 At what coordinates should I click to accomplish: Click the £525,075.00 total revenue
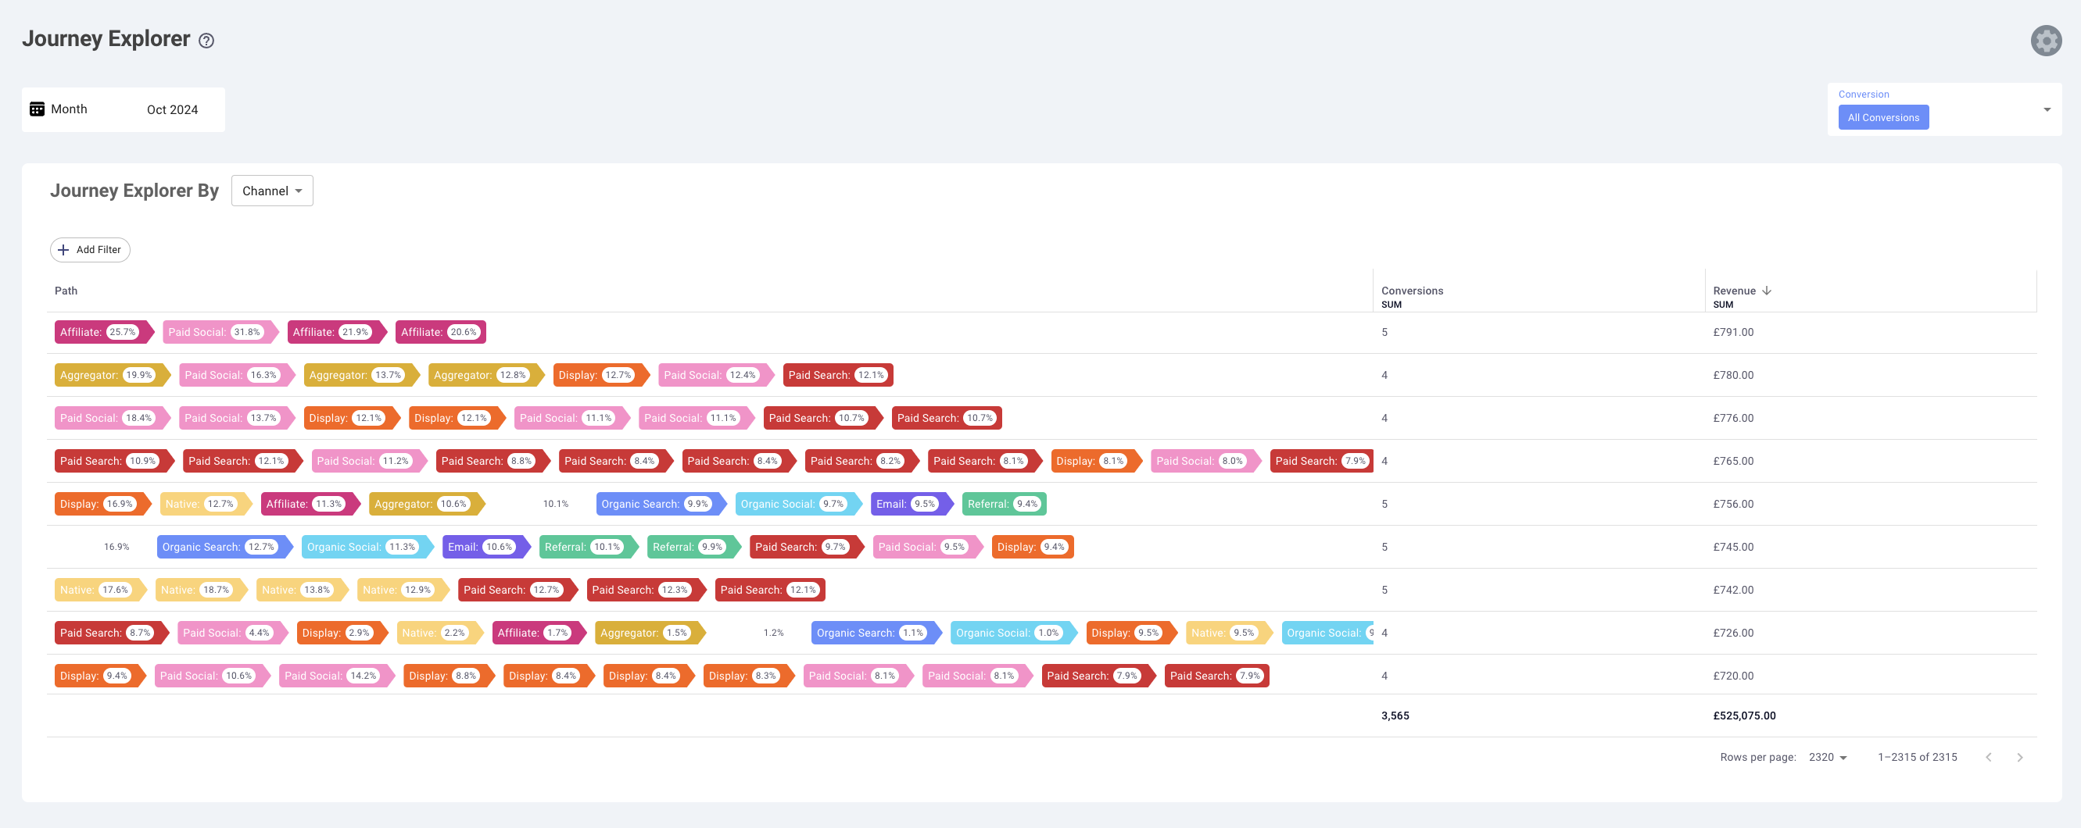pos(1744,716)
